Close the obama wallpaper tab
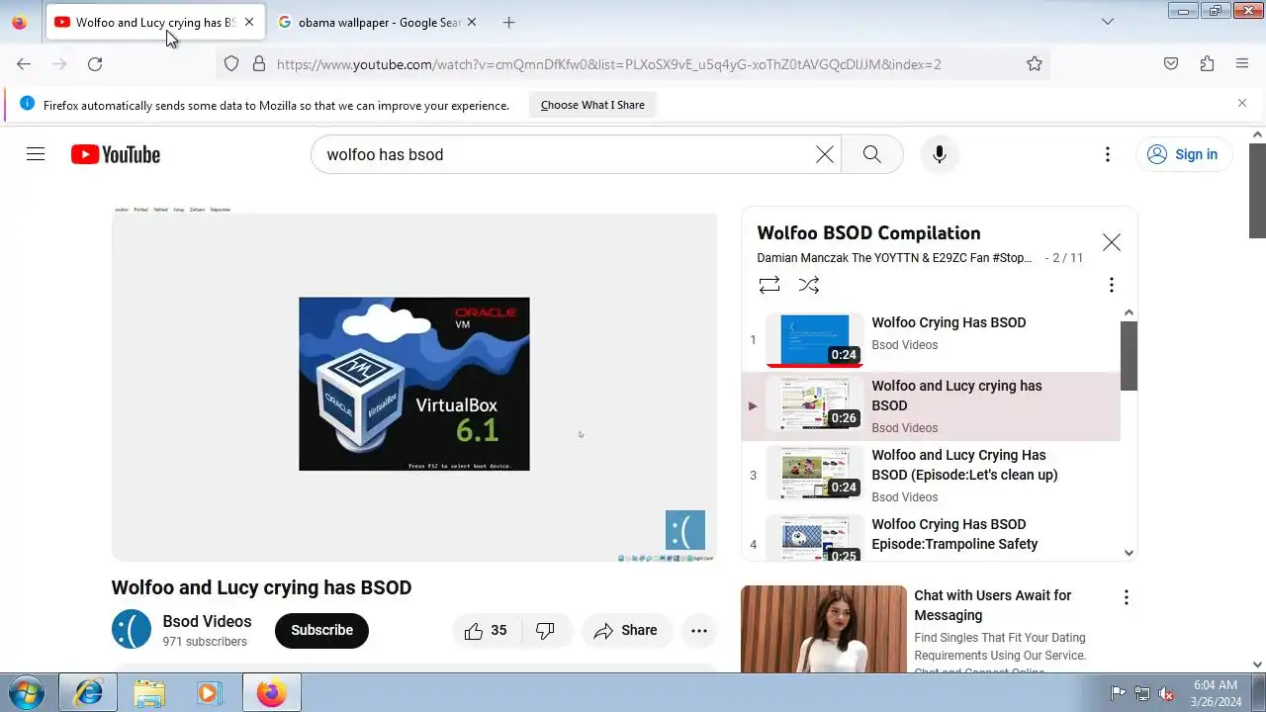 tap(471, 22)
